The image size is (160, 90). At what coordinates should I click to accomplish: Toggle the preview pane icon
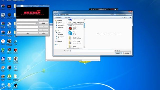tap(127, 17)
